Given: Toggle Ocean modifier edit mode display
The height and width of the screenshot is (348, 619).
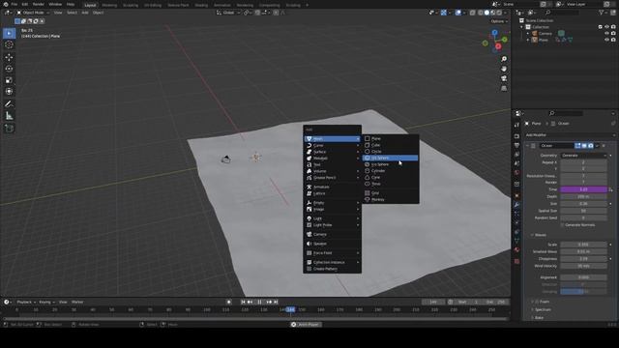Looking at the screenshot, I should click(577, 146).
